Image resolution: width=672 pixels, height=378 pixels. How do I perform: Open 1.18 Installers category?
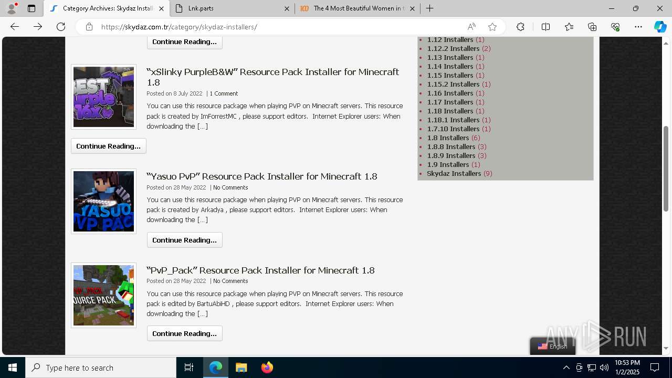(x=450, y=111)
